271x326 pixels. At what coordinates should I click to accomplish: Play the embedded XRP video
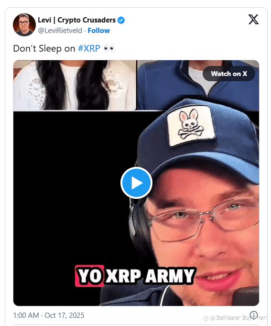click(x=136, y=183)
